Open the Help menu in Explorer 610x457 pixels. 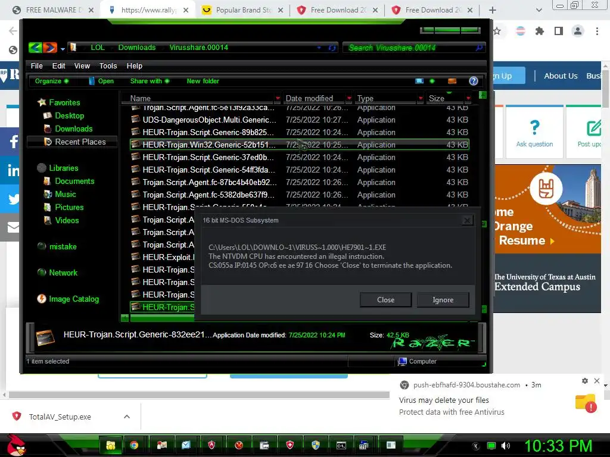(134, 65)
